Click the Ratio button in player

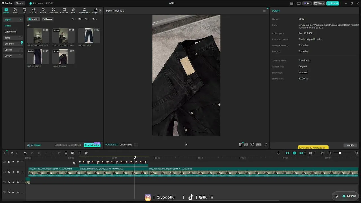click(x=259, y=145)
